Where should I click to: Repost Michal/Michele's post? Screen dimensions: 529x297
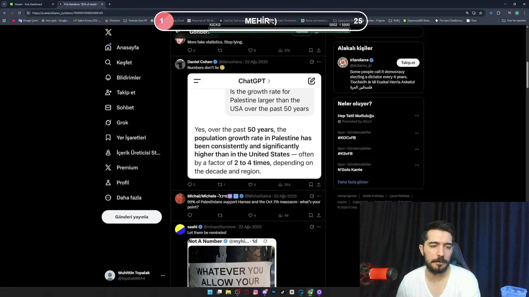coord(220,215)
